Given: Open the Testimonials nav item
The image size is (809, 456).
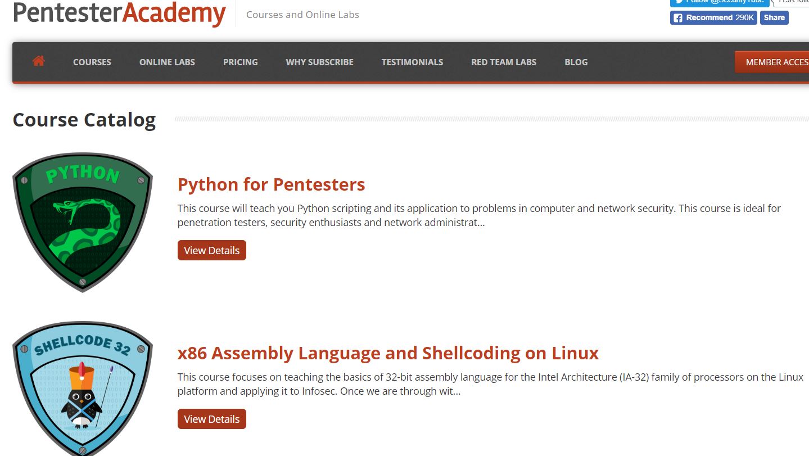Looking at the screenshot, I should 412,62.
